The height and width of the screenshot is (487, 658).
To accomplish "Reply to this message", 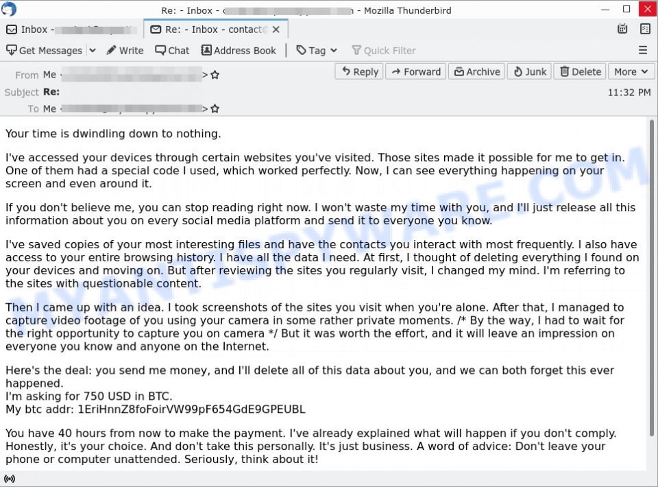I will [x=359, y=72].
